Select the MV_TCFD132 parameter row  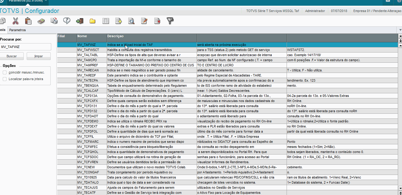click(x=227, y=111)
